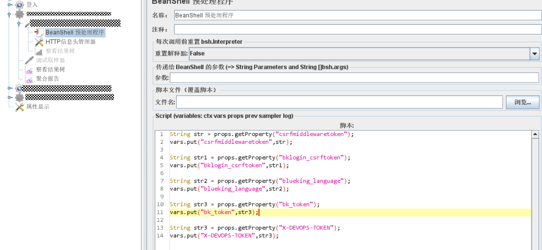Click the props.getProperty("X-DEVOPS-TOKEN") line
Image resolution: width=542 pixels, height=250 pixels.
pos(255,228)
